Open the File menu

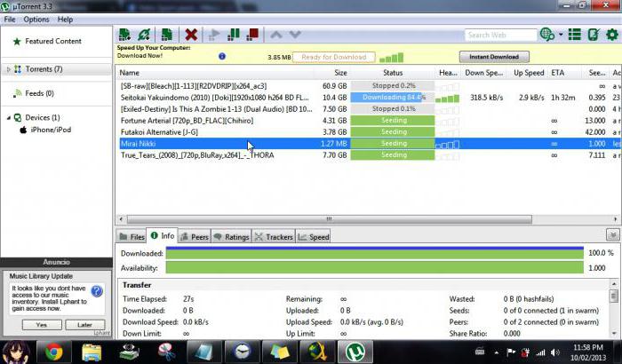point(10,20)
